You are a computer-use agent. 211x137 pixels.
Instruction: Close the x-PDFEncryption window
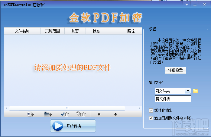pyautogui.click(x=205, y=4)
